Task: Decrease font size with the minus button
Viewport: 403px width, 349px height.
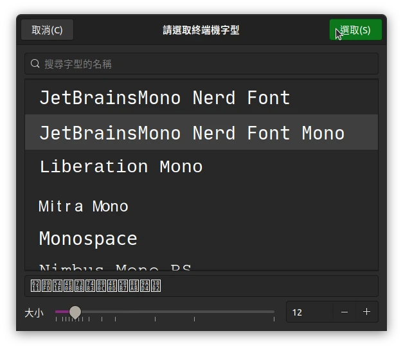Action: 345,312
